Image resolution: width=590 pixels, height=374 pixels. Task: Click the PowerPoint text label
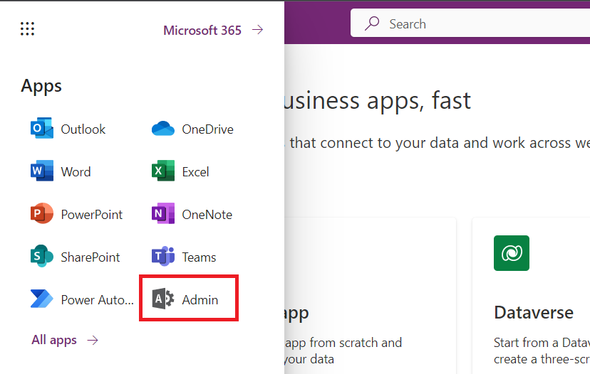pyautogui.click(x=92, y=215)
